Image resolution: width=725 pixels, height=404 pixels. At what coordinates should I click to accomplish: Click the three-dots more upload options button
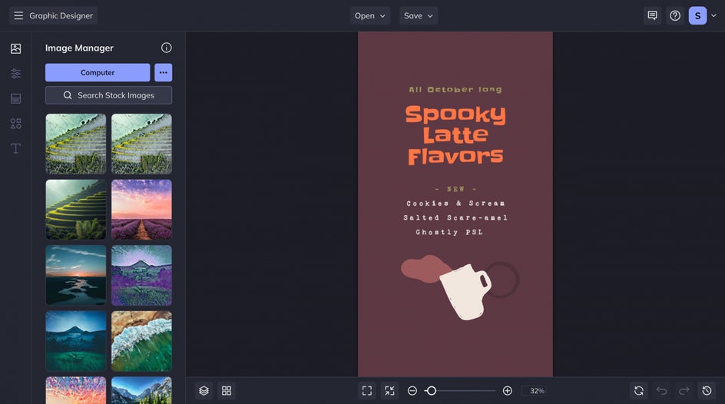(164, 72)
